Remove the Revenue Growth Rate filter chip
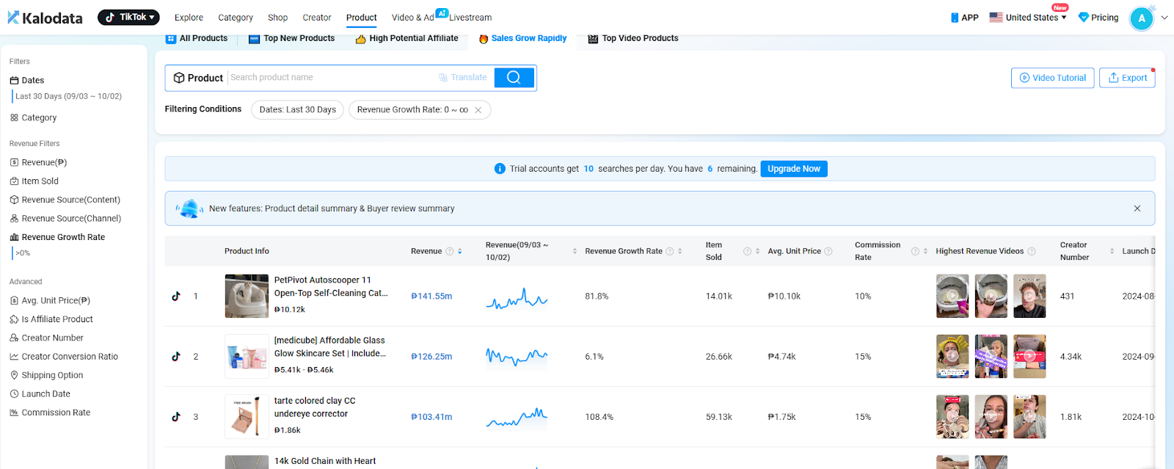This screenshot has height=469, width=1174. (x=478, y=110)
